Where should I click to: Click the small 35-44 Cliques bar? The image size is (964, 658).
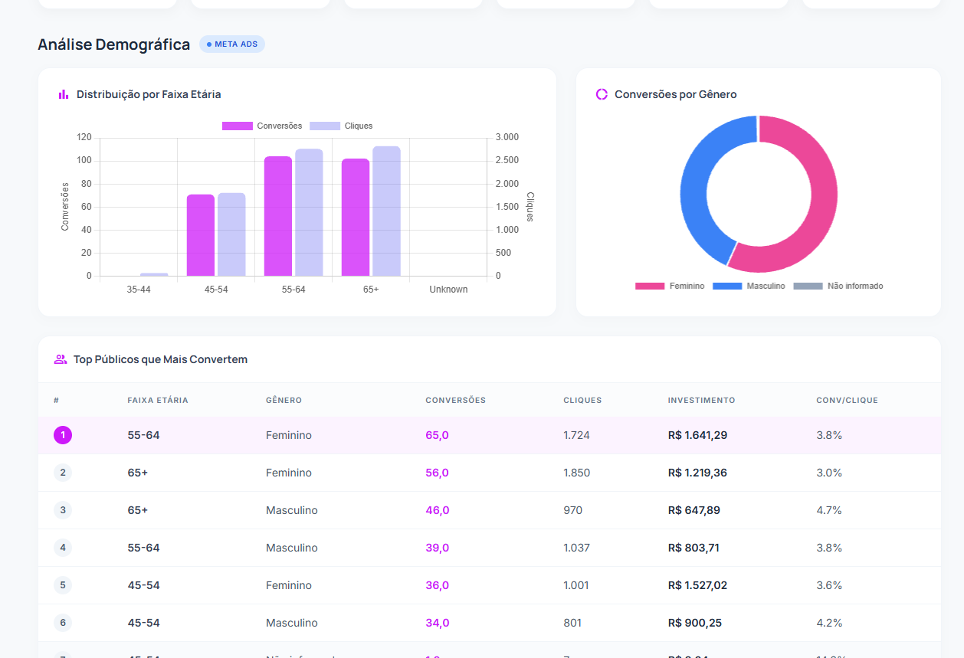coord(154,274)
